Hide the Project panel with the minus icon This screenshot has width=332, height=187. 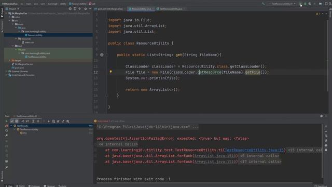[x=90, y=9]
